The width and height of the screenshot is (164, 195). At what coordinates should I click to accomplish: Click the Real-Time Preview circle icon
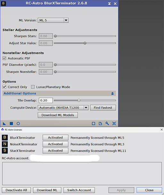click(18, 124)
